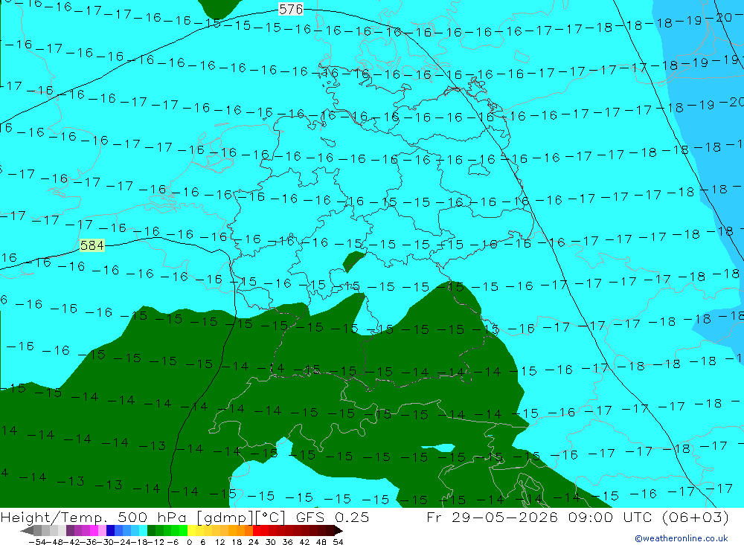Click the 54 legend scale maximum value
The width and height of the screenshot is (744, 545).
tap(338, 542)
